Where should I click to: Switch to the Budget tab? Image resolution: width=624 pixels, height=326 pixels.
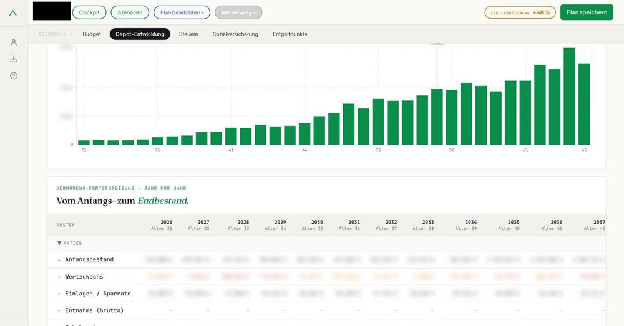(x=92, y=34)
